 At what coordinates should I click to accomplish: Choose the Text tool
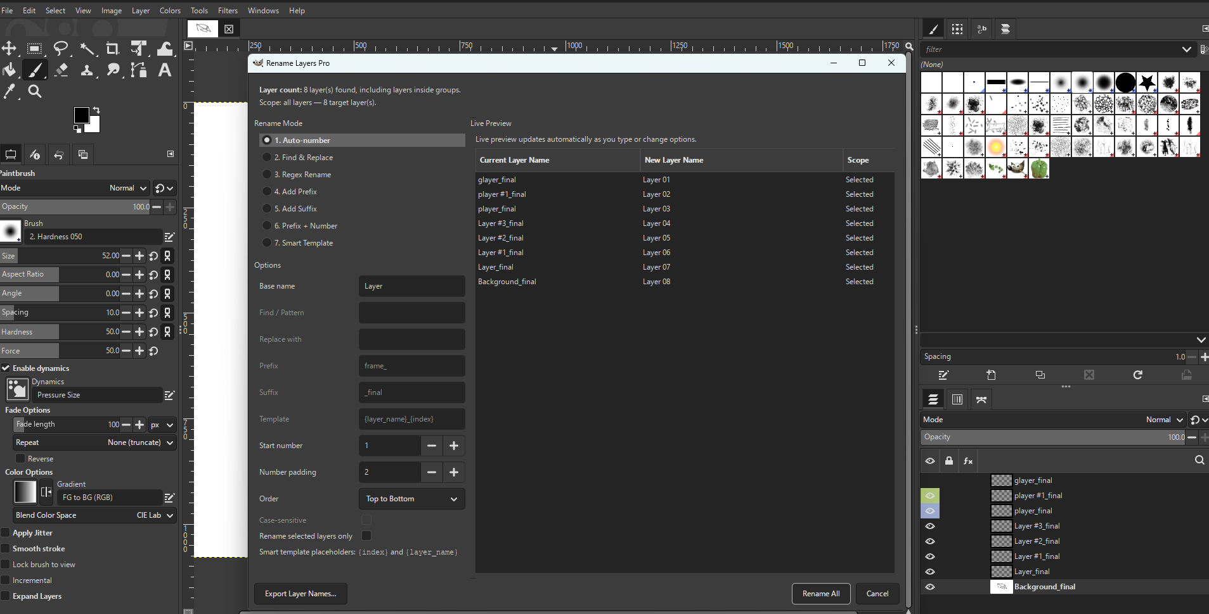[x=164, y=70]
